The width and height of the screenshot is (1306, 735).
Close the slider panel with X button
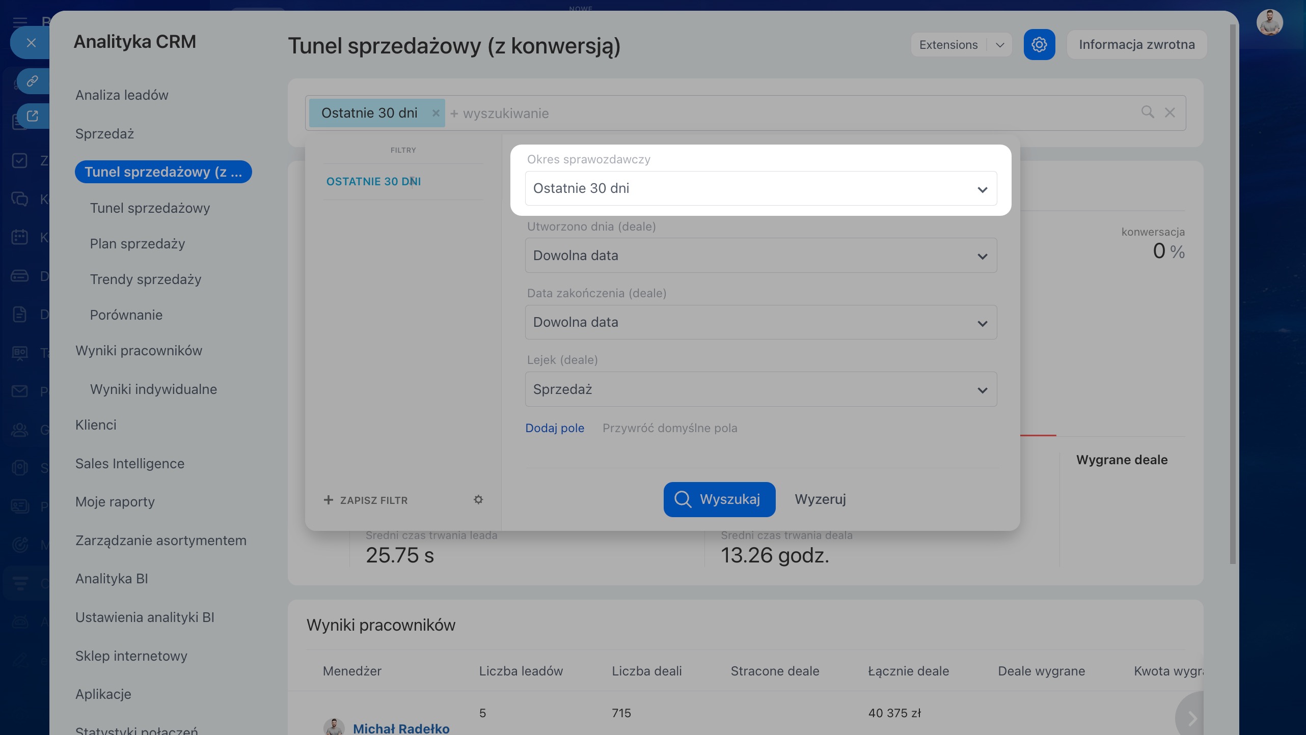tap(31, 43)
